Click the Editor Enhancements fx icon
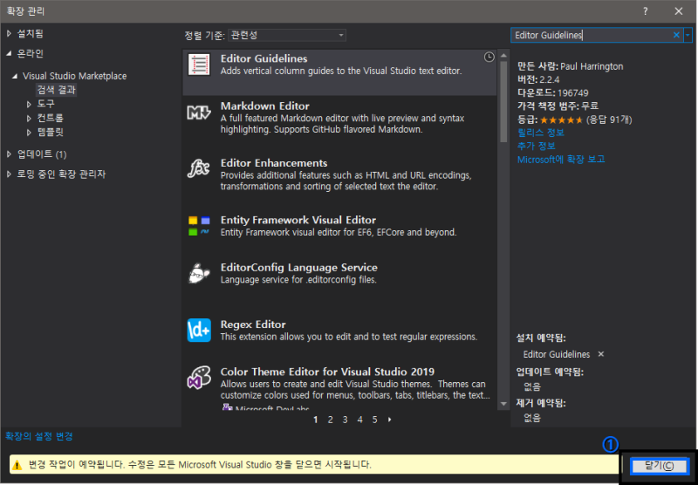 tap(199, 169)
